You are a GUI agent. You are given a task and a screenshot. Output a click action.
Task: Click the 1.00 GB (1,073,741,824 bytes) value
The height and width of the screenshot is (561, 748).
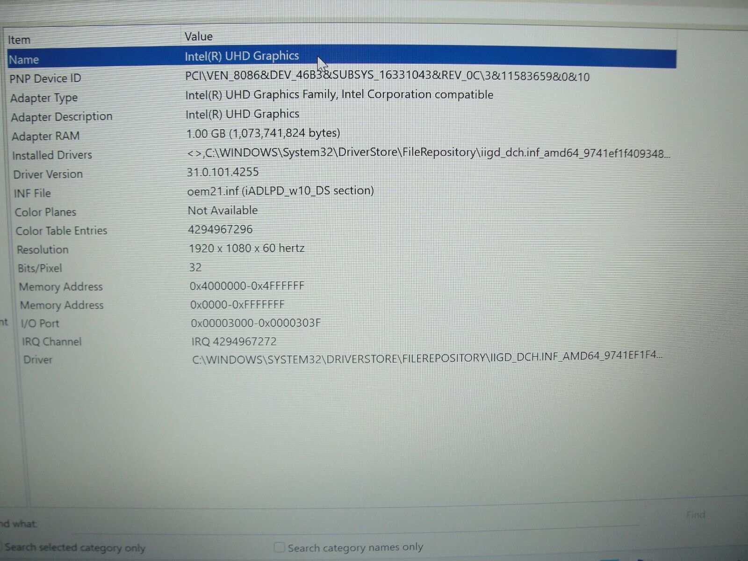pos(263,133)
